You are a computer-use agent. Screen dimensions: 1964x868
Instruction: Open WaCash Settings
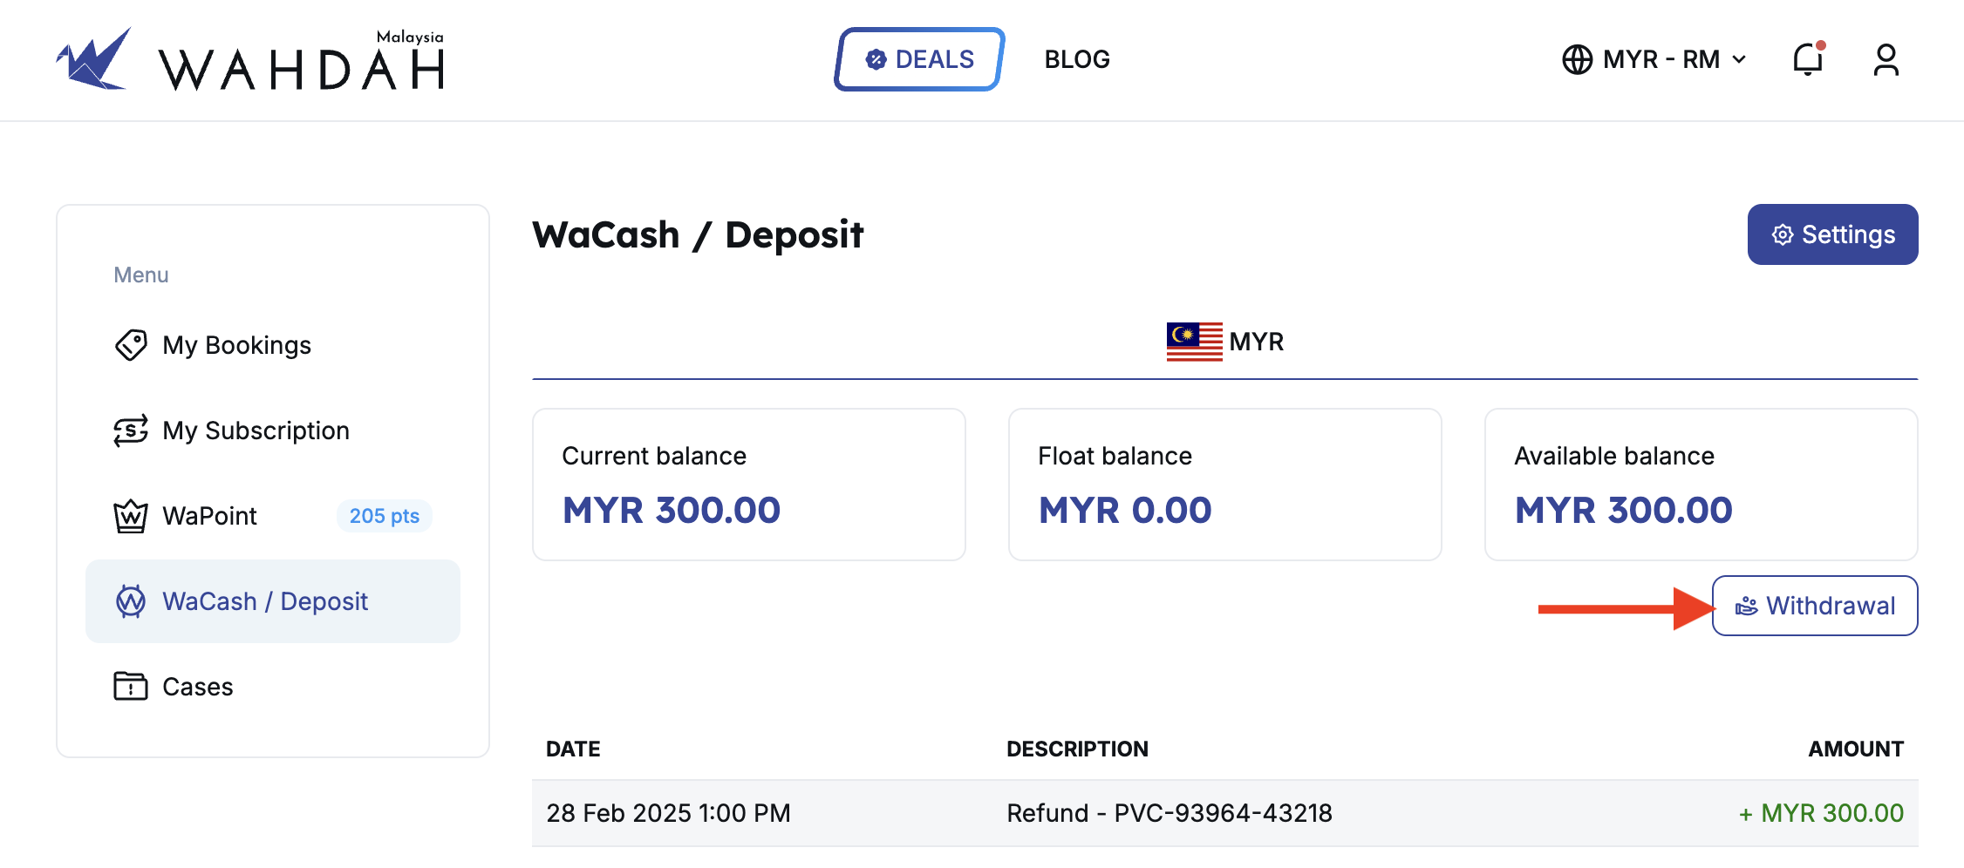tap(1832, 234)
